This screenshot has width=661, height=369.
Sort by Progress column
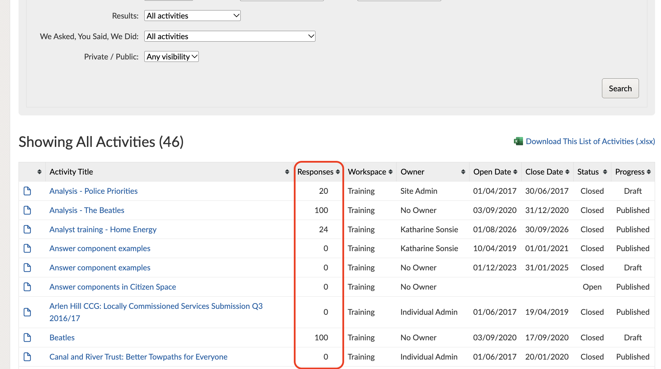click(x=649, y=172)
